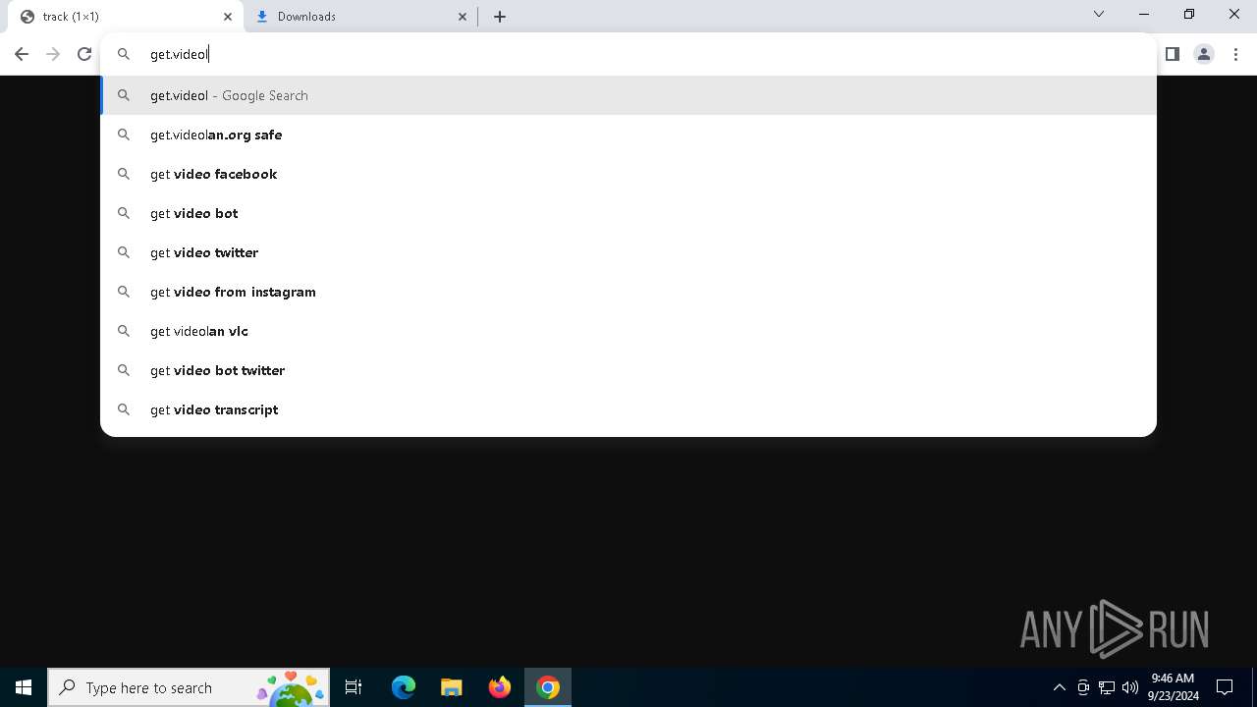Open the notifications action center
This screenshot has width=1257, height=707.
pyautogui.click(x=1225, y=687)
